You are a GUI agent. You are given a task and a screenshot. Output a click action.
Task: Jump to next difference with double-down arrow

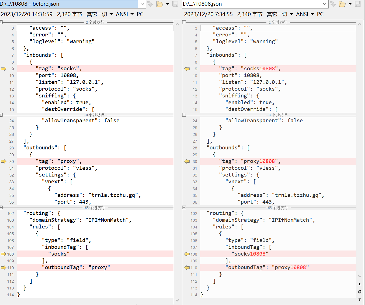coord(360,299)
